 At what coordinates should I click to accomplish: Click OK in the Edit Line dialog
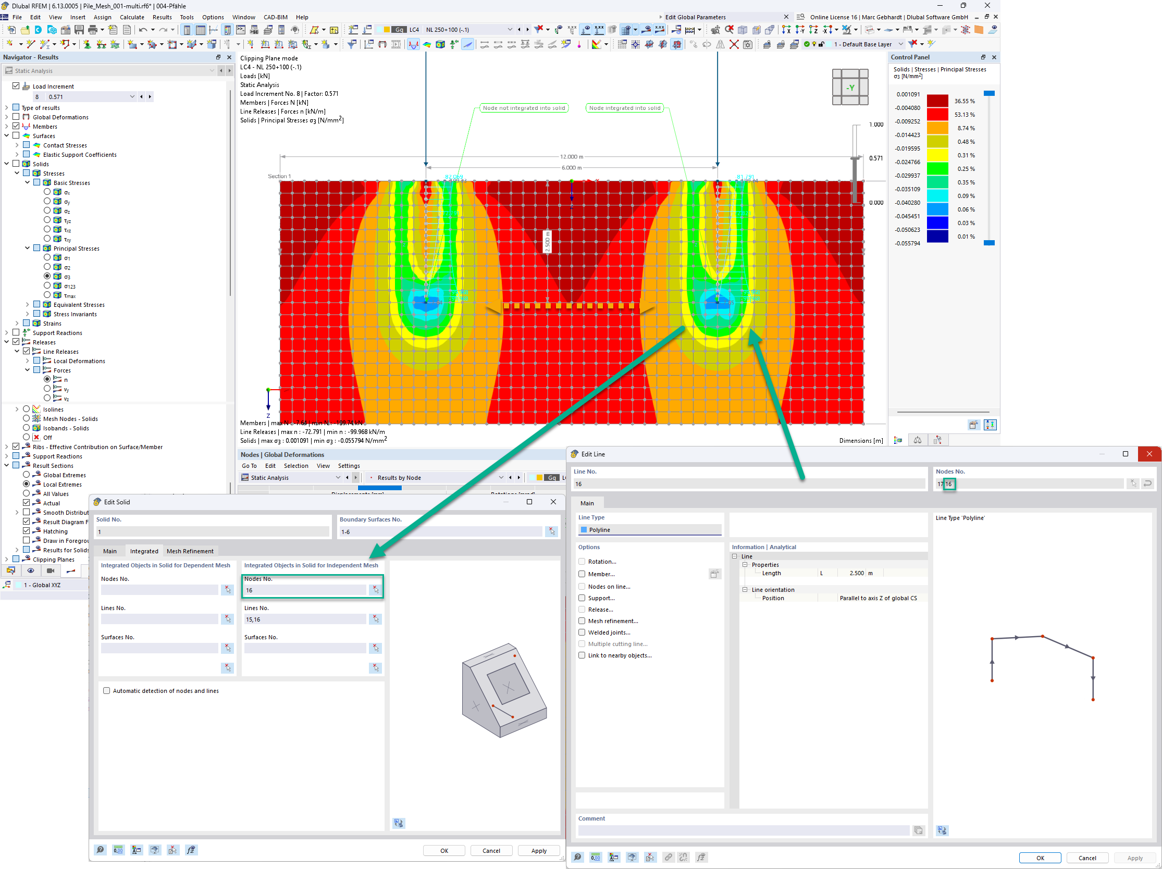coord(1040,858)
